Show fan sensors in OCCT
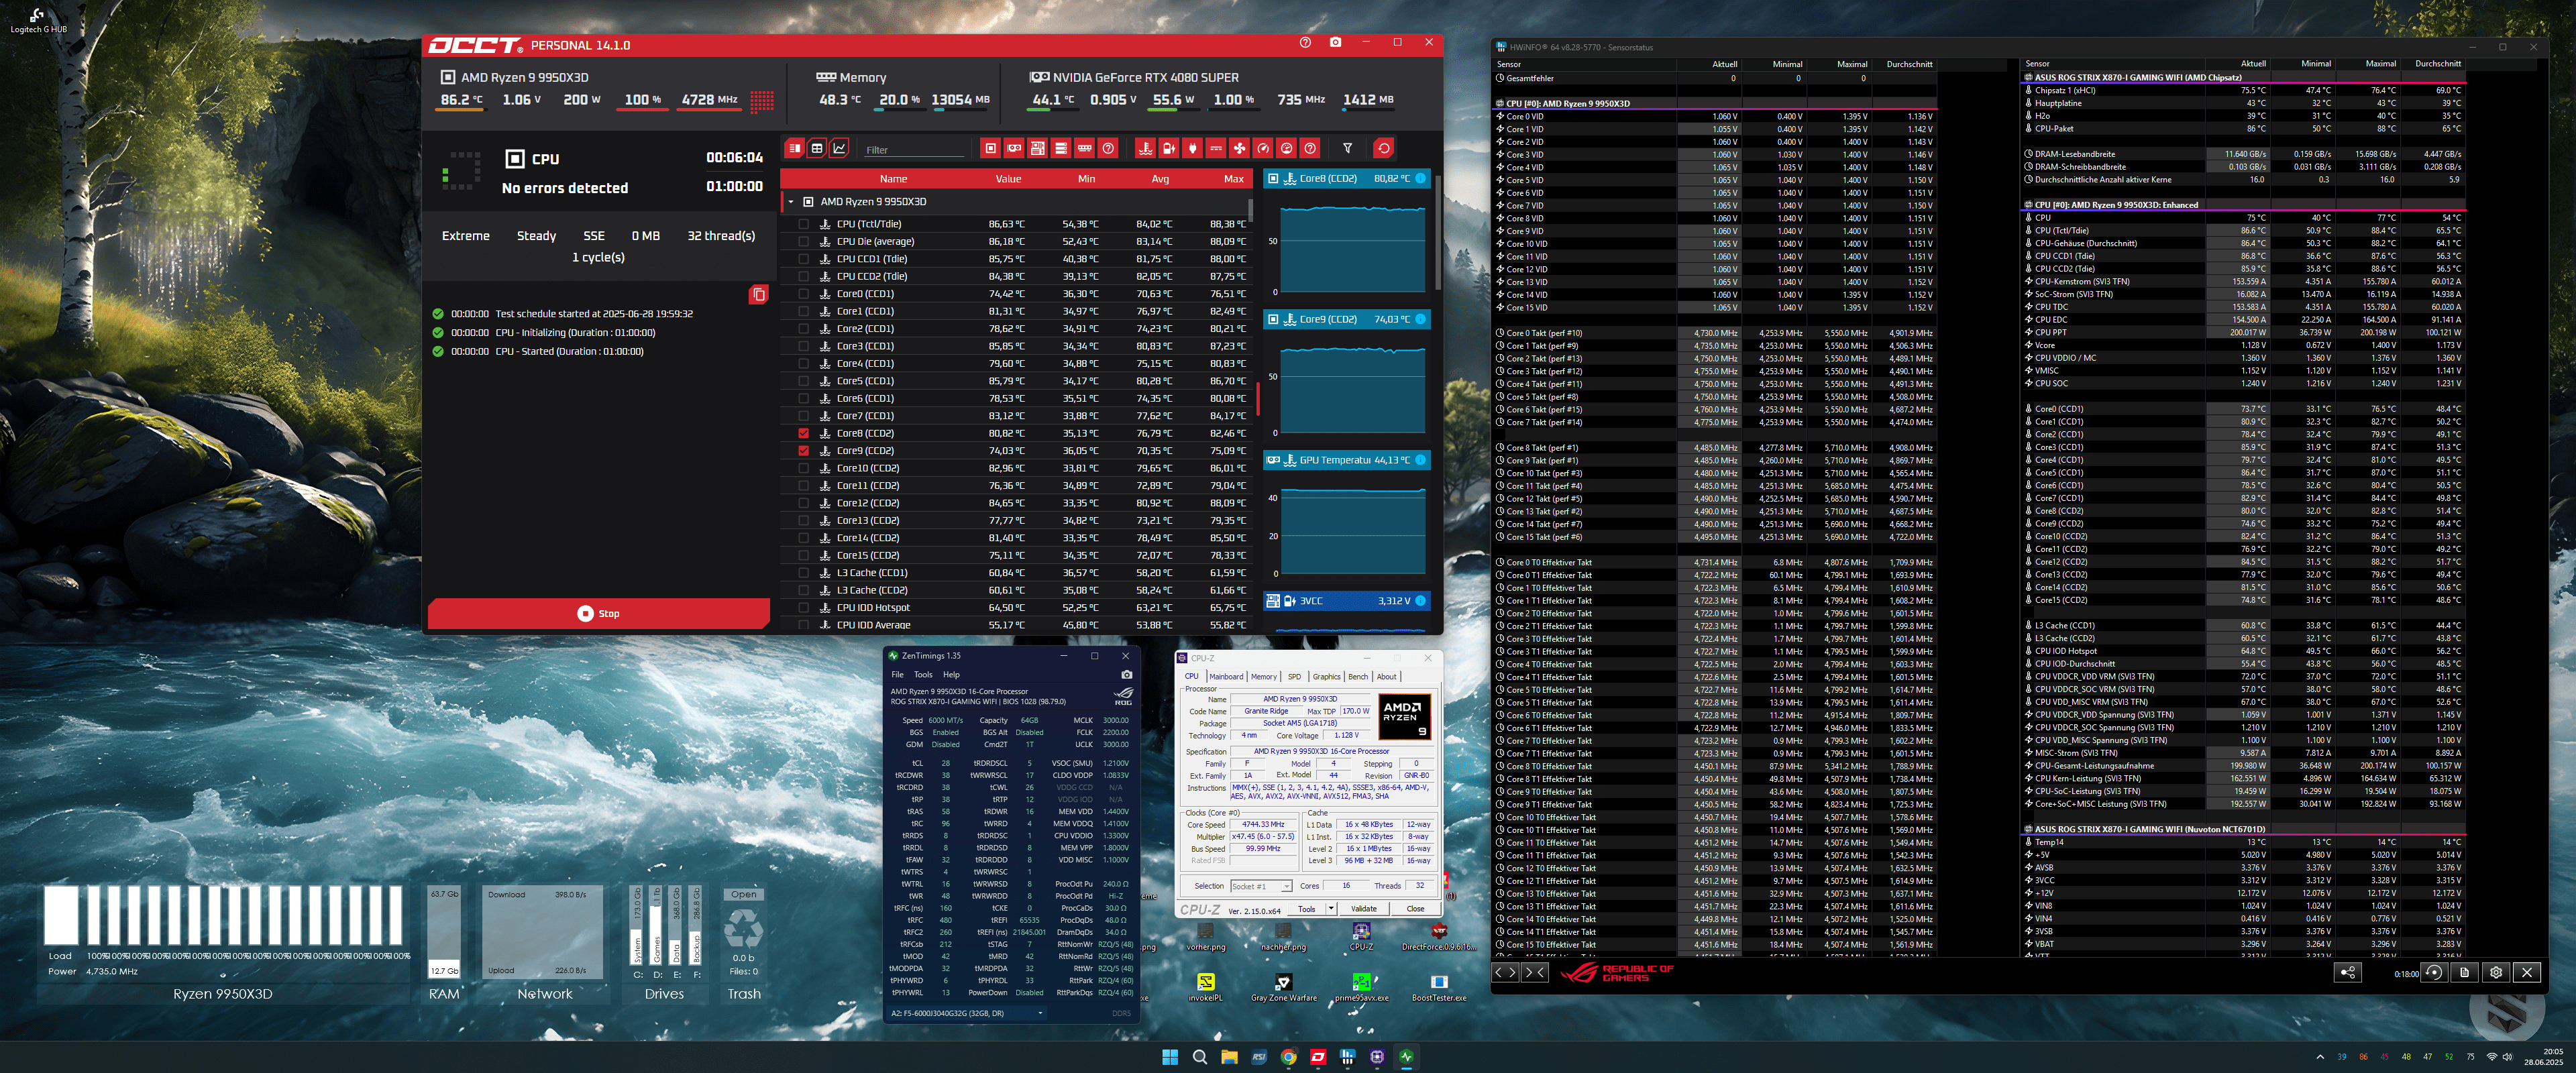This screenshot has width=2576, height=1073. [x=1239, y=148]
